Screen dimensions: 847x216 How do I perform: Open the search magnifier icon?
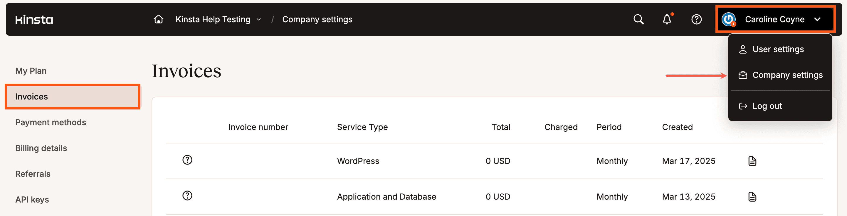[x=638, y=19]
